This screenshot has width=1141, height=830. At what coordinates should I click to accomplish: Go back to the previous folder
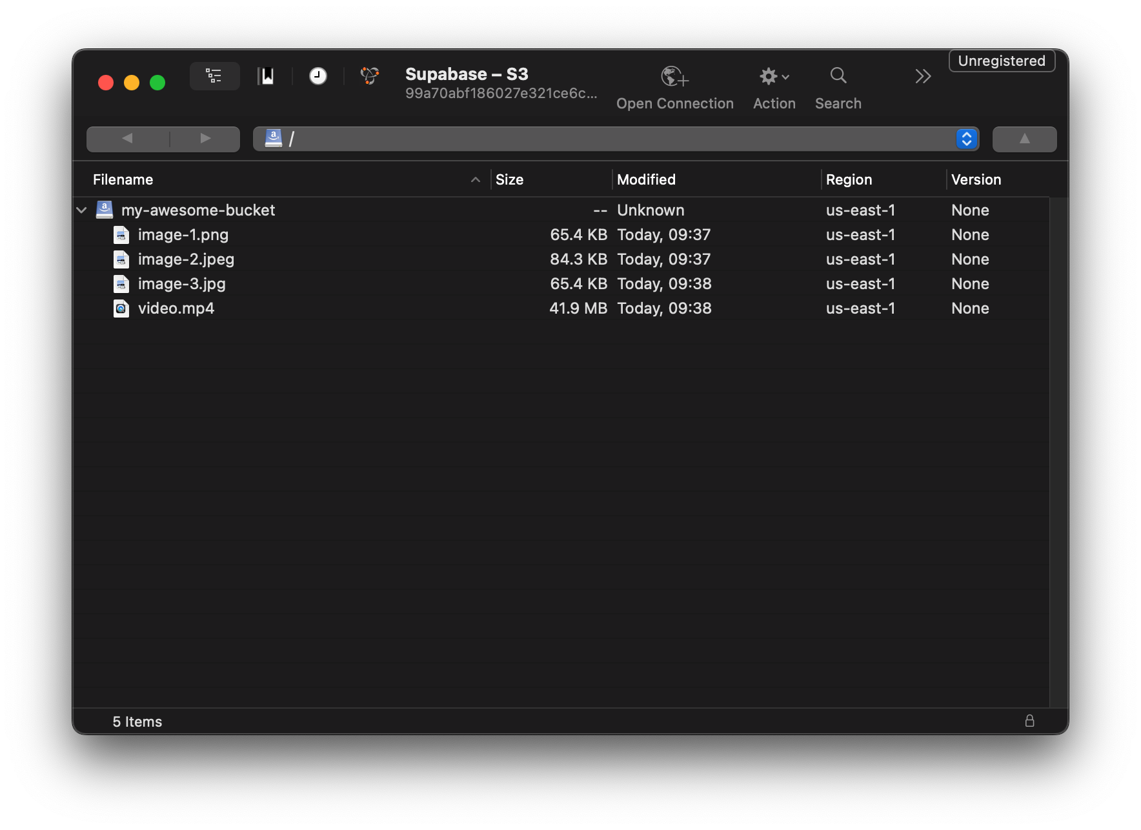point(128,139)
